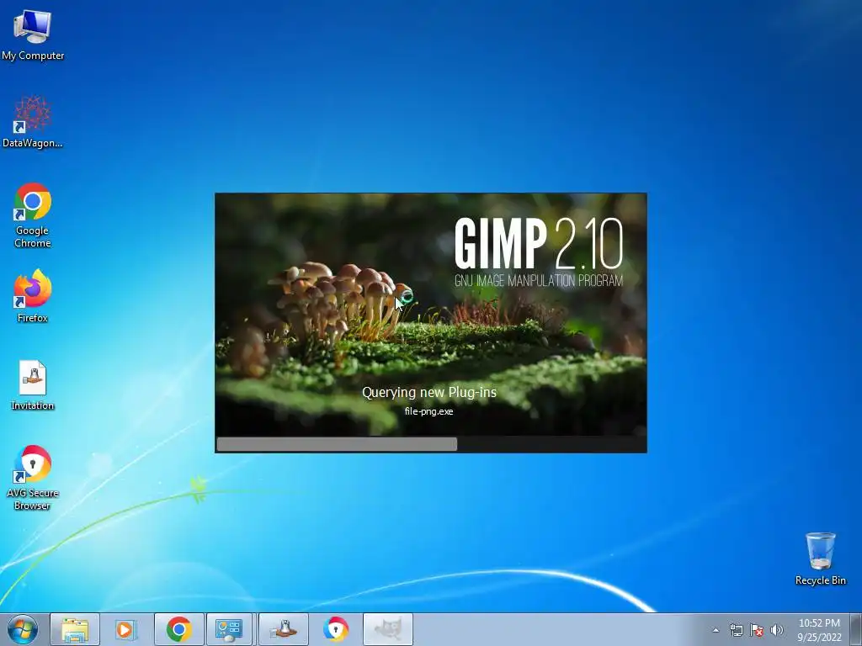
Task: Open AVG Secure Browser from taskbar
Action: pyautogui.click(x=335, y=629)
